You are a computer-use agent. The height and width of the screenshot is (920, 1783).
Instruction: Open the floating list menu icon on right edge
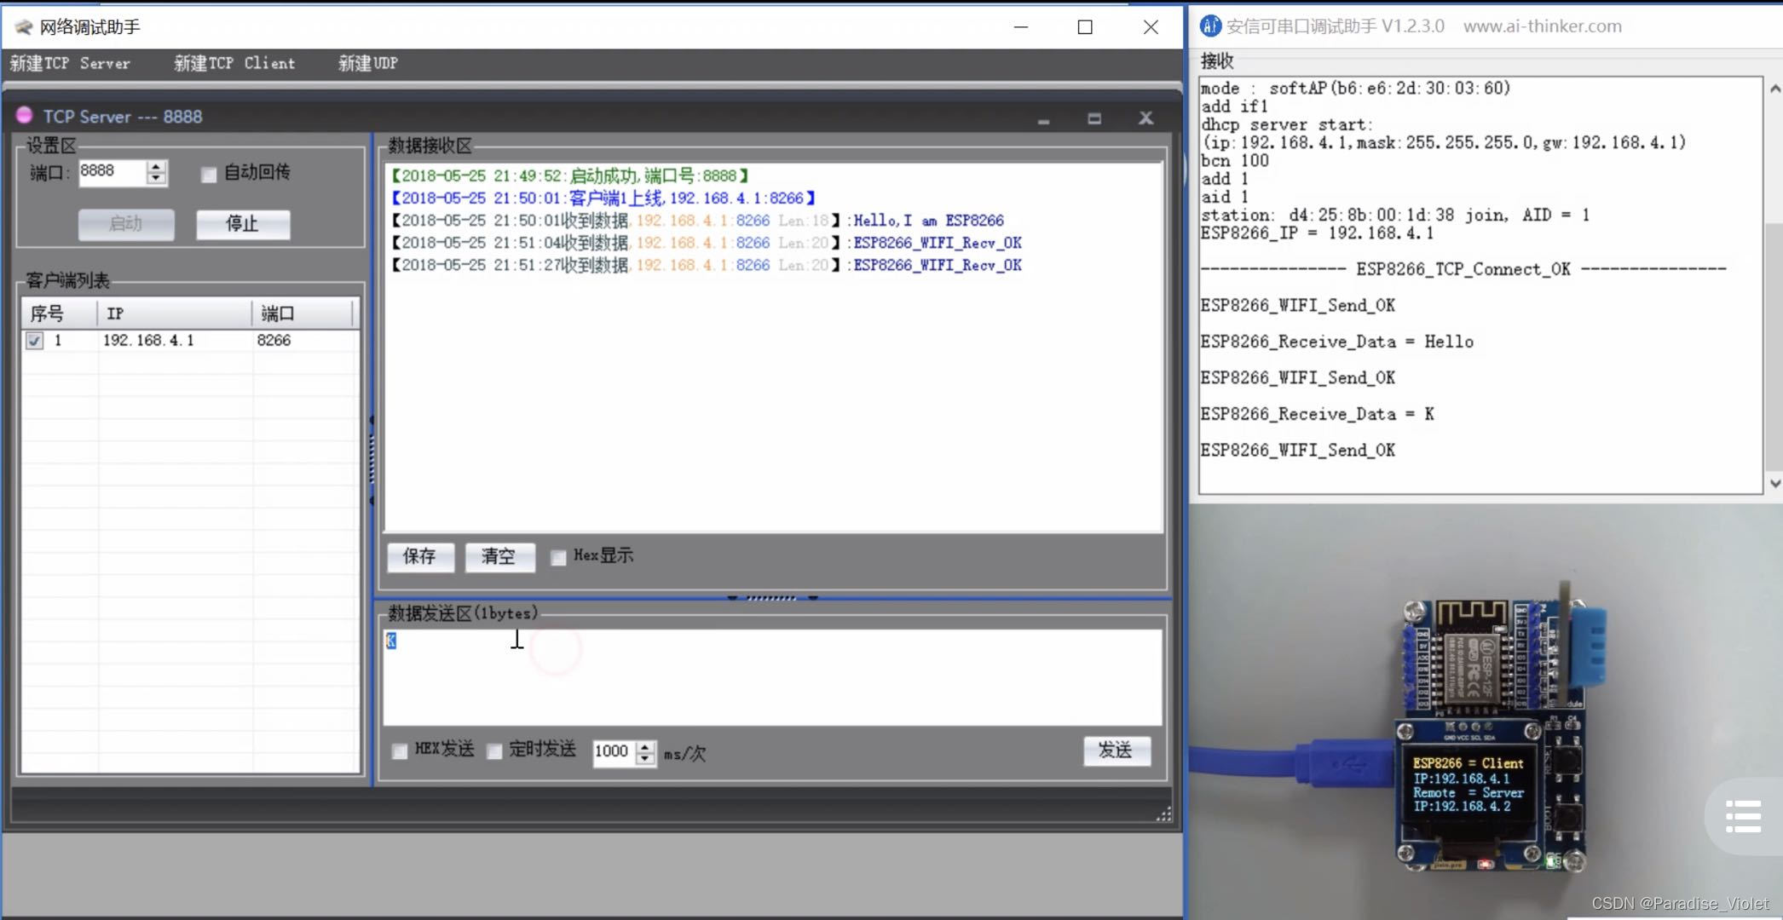1742,815
